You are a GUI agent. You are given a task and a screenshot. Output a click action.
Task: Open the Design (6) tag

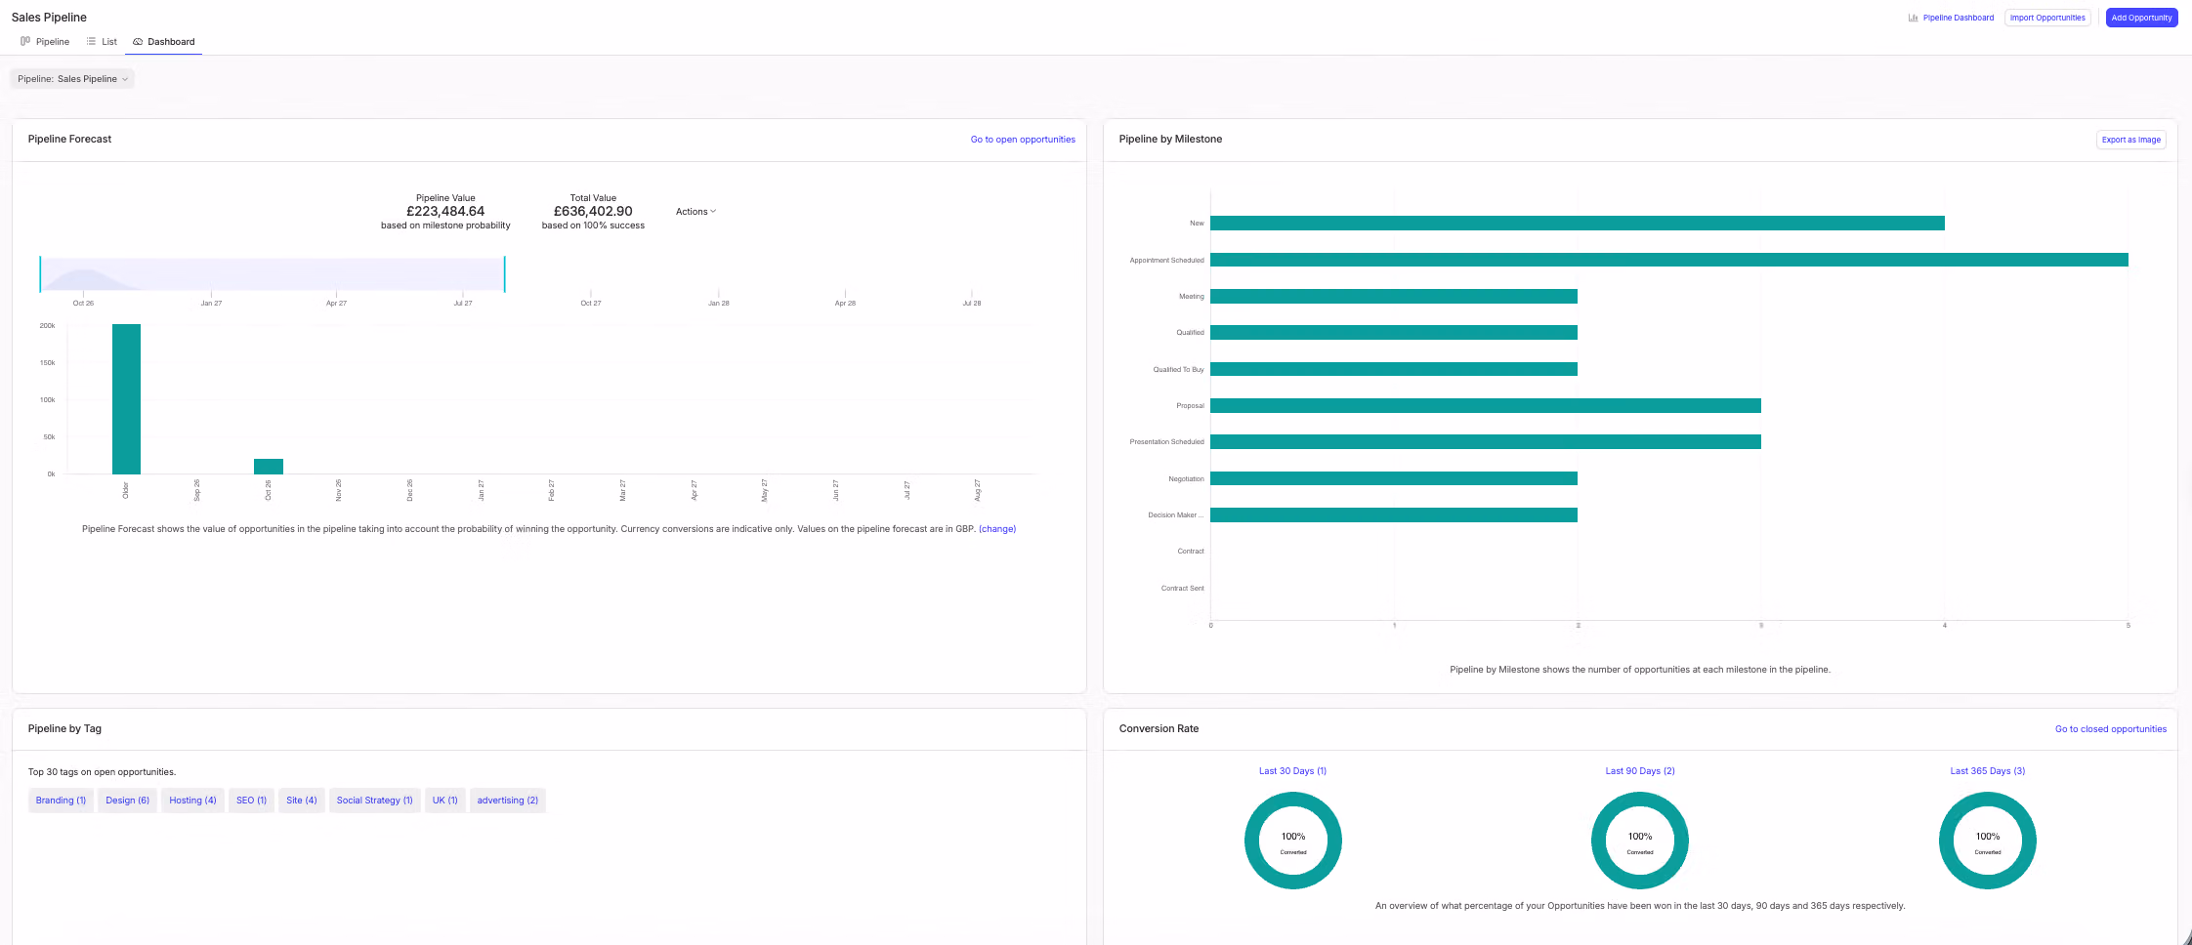[x=127, y=801]
